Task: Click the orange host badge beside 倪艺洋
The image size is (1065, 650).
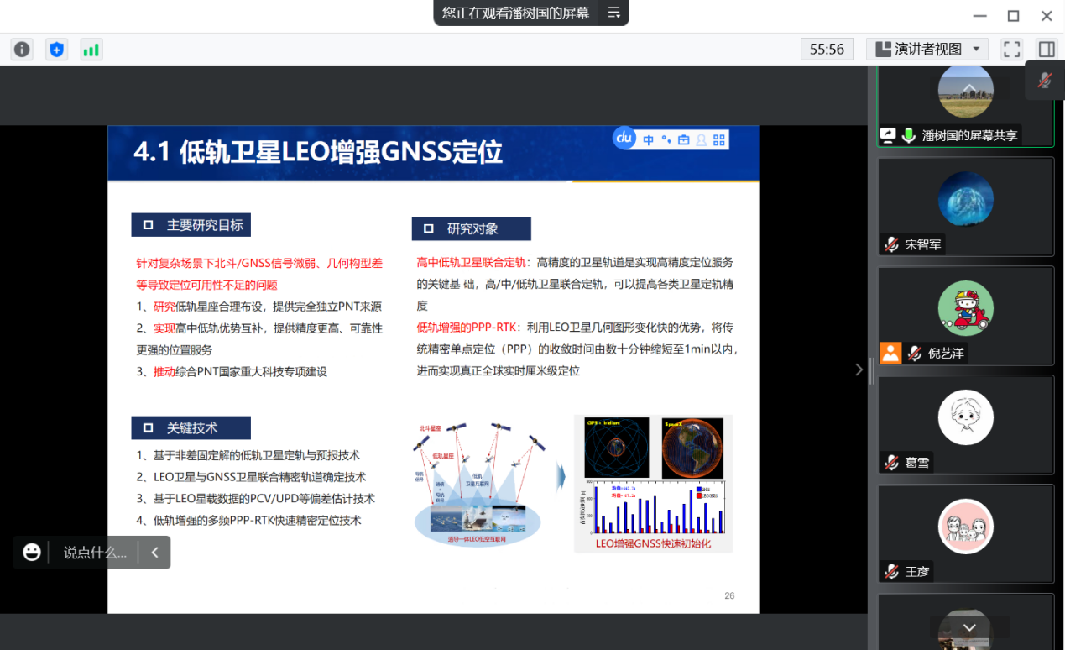Action: [890, 353]
